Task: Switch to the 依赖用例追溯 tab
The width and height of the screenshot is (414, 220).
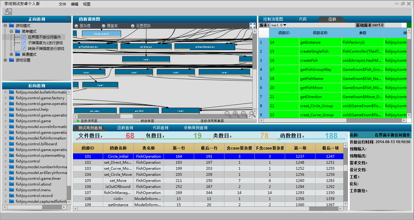Action: 196,128
